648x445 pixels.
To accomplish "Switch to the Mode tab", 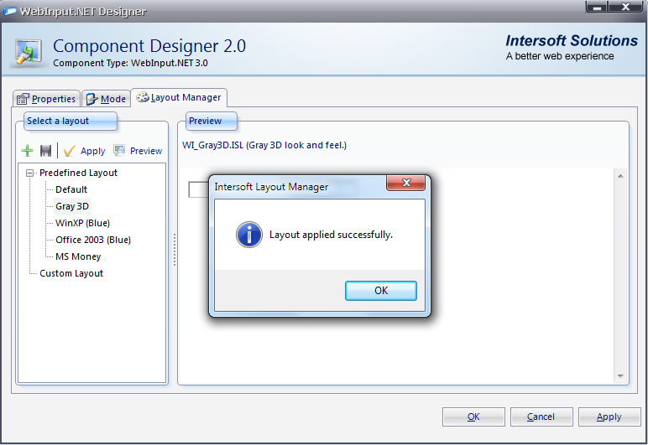I will pos(106,99).
